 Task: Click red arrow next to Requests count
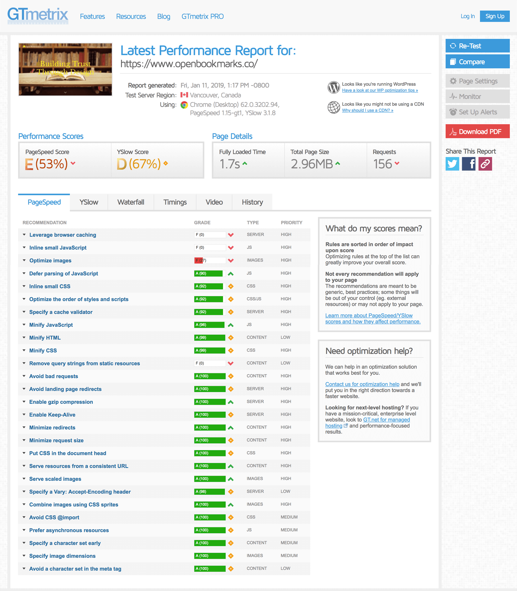(x=397, y=163)
